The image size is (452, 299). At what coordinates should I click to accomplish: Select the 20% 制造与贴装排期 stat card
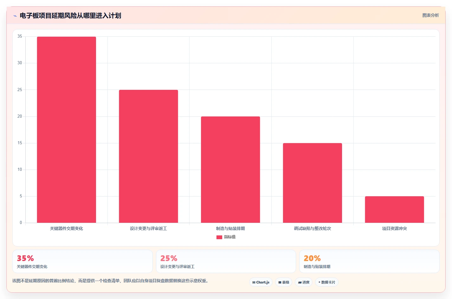coord(369,261)
